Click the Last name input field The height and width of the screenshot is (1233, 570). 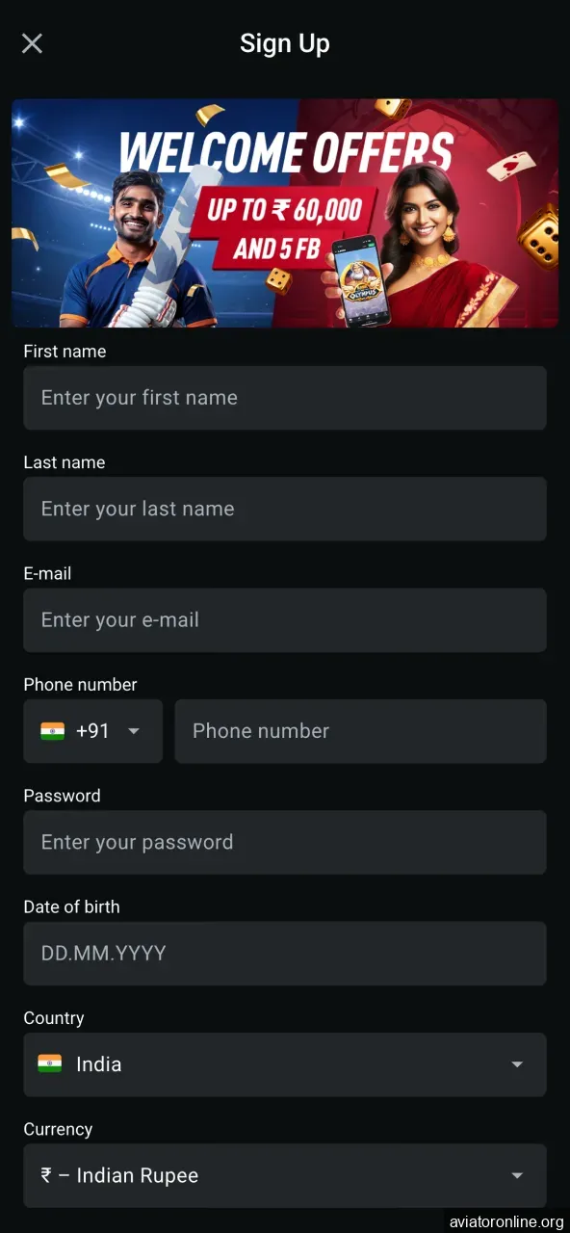(x=285, y=509)
